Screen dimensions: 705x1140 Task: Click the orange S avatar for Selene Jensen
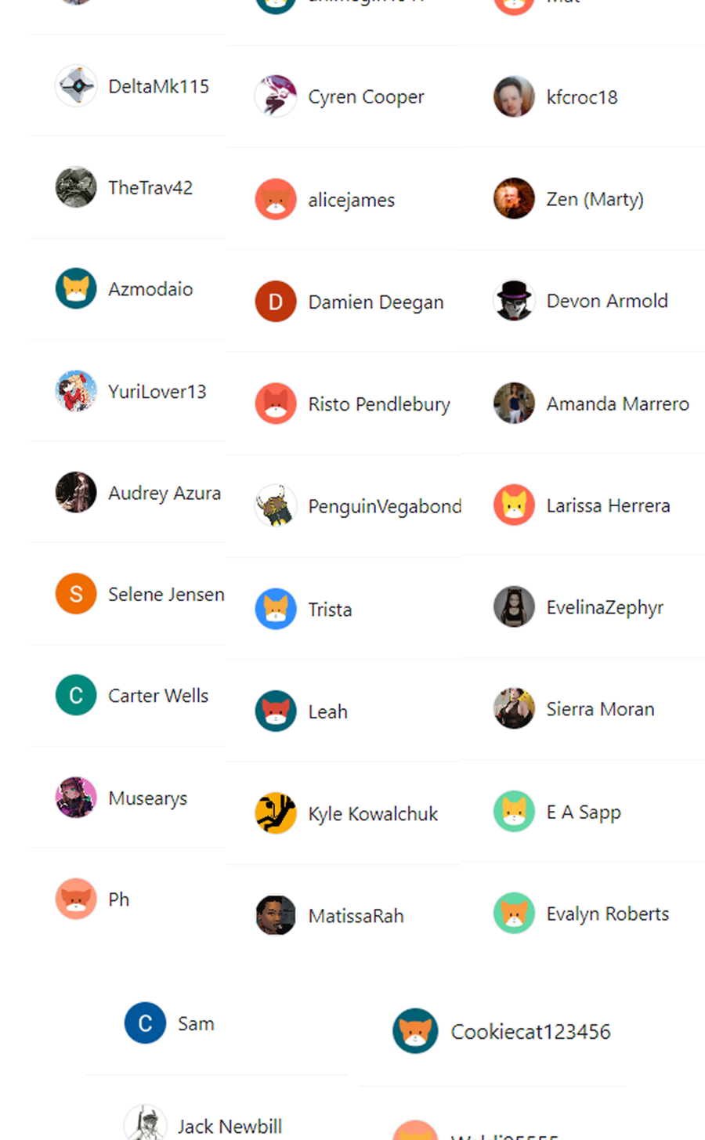76,594
